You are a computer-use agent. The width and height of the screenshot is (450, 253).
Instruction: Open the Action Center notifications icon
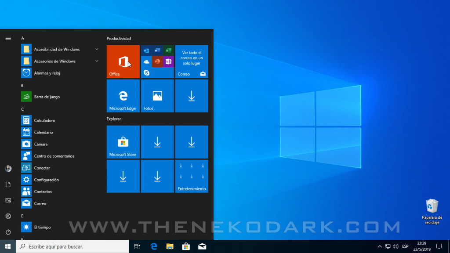tap(439, 246)
